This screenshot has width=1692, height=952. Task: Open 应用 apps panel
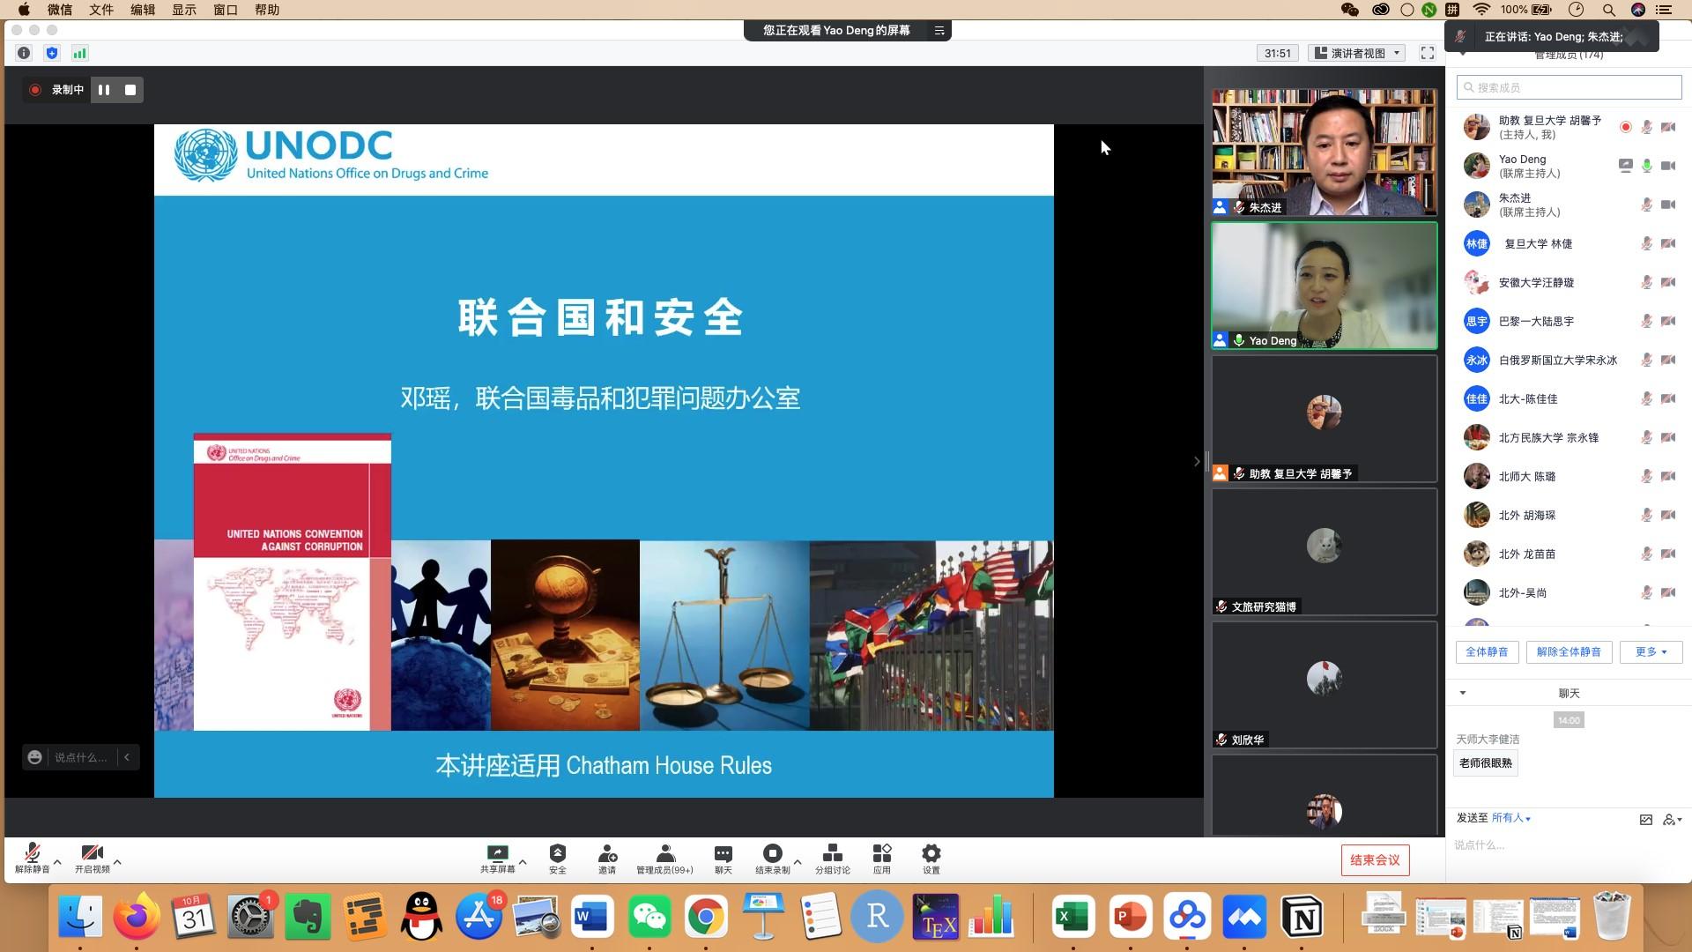pos(882,859)
